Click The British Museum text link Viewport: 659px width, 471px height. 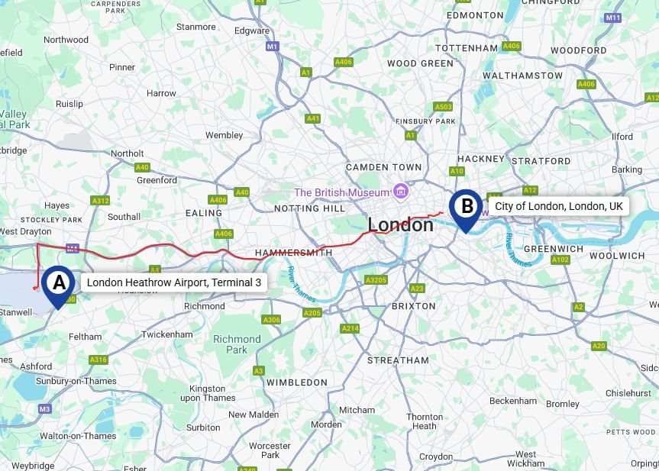click(x=341, y=192)
